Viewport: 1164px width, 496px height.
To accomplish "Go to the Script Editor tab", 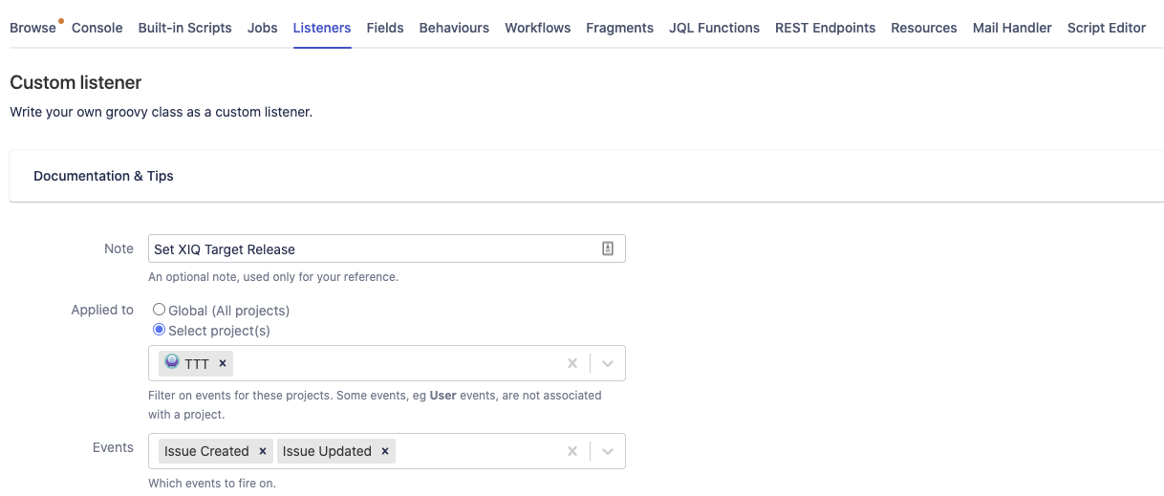I will [1107, 28].
